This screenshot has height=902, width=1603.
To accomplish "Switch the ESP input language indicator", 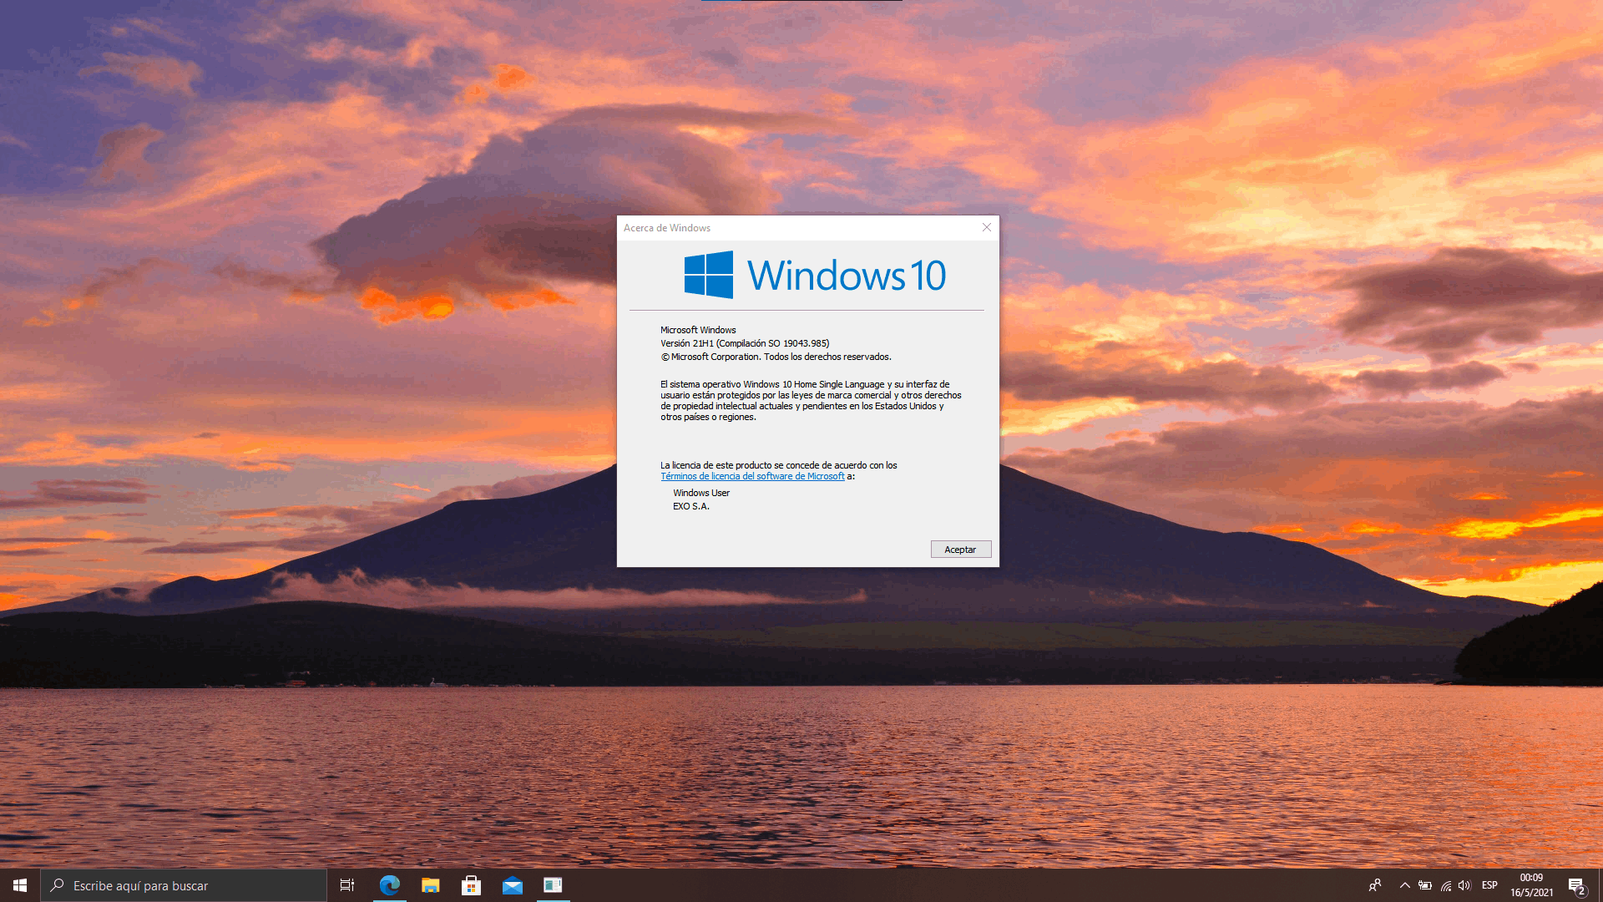I will click(1489, 885).
